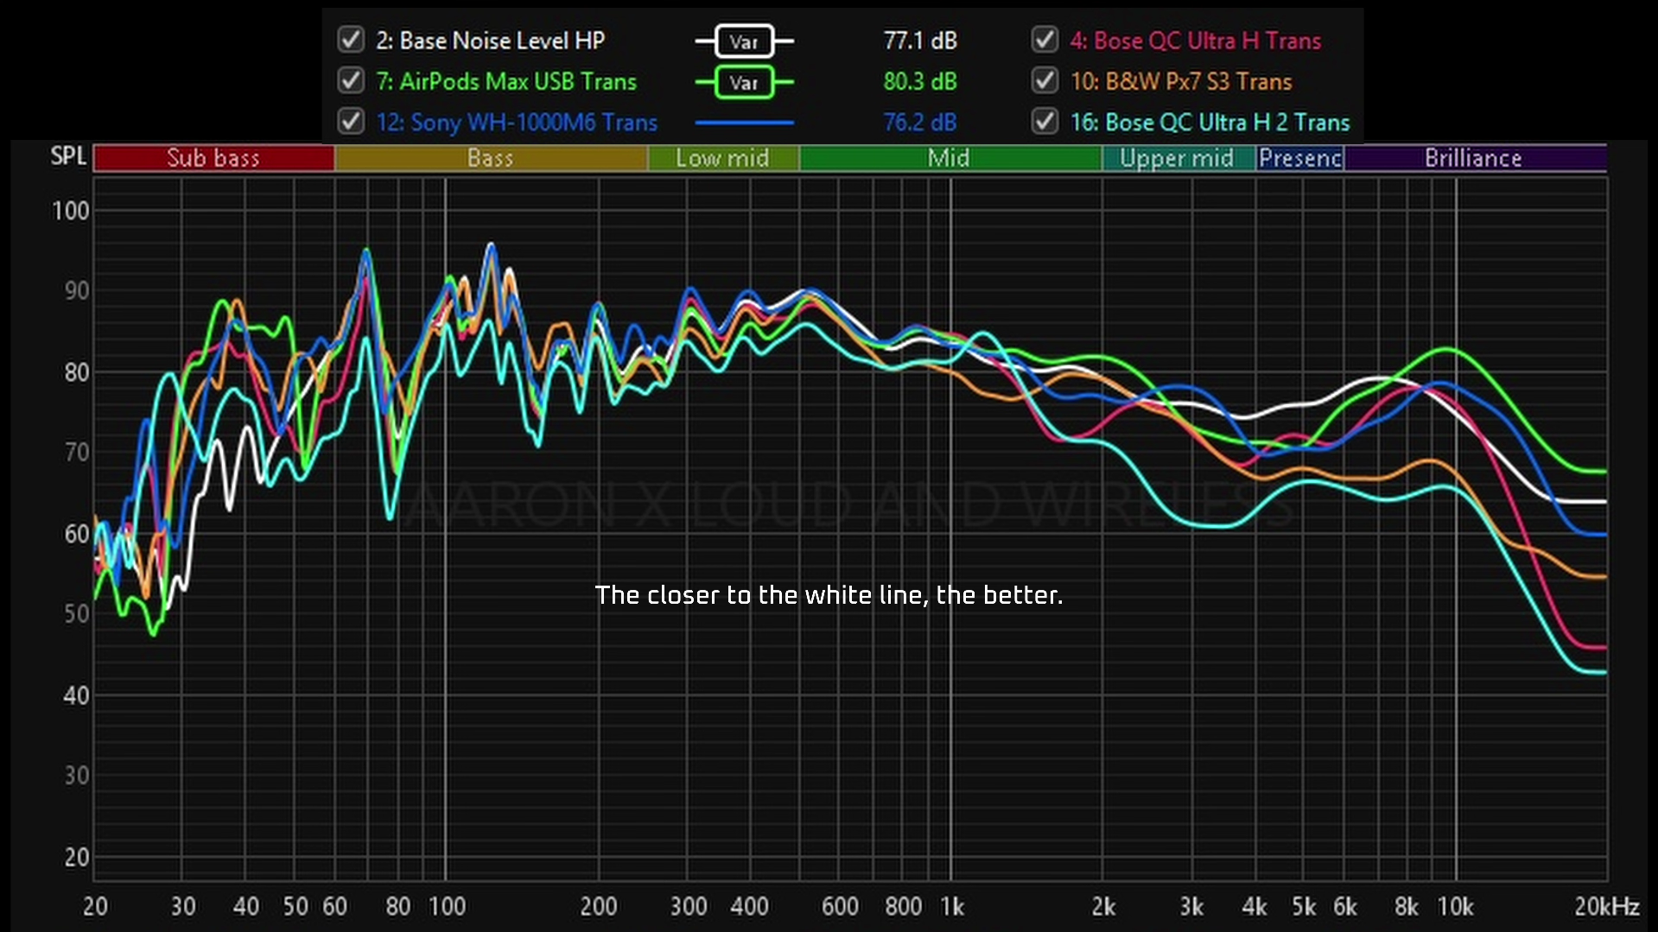Select the '10: B&W Px7 S3 Trans' legend label

(x=1181, y=81)
